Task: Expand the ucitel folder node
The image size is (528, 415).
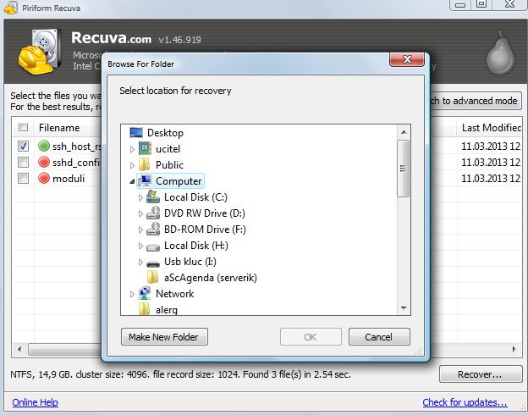Action: click(132, 149)
